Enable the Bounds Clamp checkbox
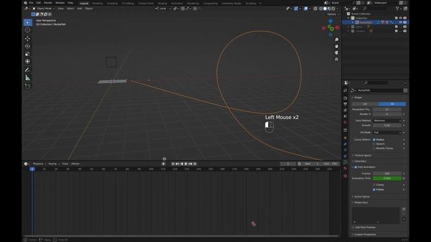Viewport: 431px width, 242px height. pos(374,148)
